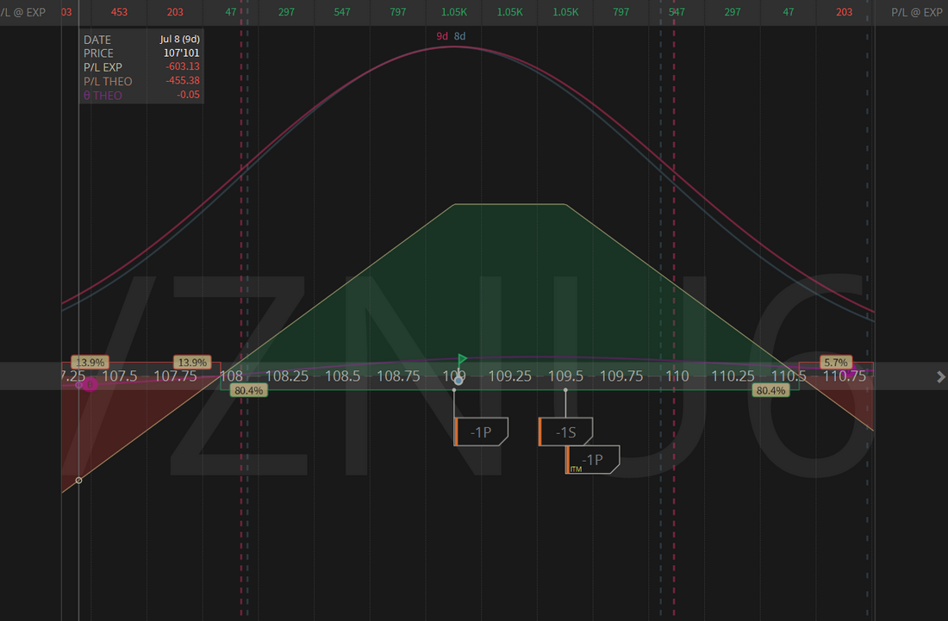948x621 pixels.
Task: Click the purple theta arrow near 110.75
Action: [x=852, y=371]
